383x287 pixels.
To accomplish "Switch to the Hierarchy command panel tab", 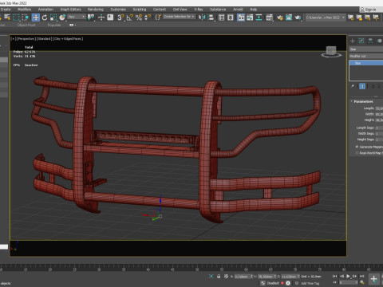I will [370, 41].
